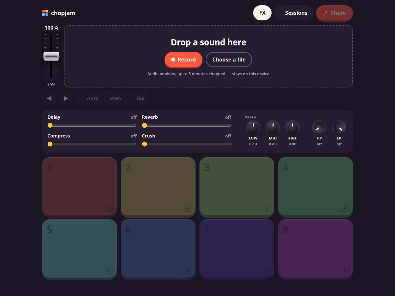Screen dimensions: 395x296
Task: Click the LOW "0 dB" value
Action: coord(253,144)
